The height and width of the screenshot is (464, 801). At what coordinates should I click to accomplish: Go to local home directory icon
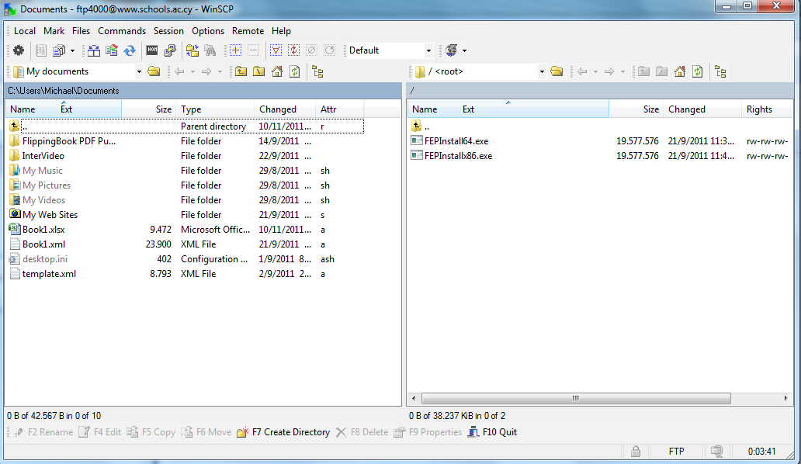(x=277, y=71)
